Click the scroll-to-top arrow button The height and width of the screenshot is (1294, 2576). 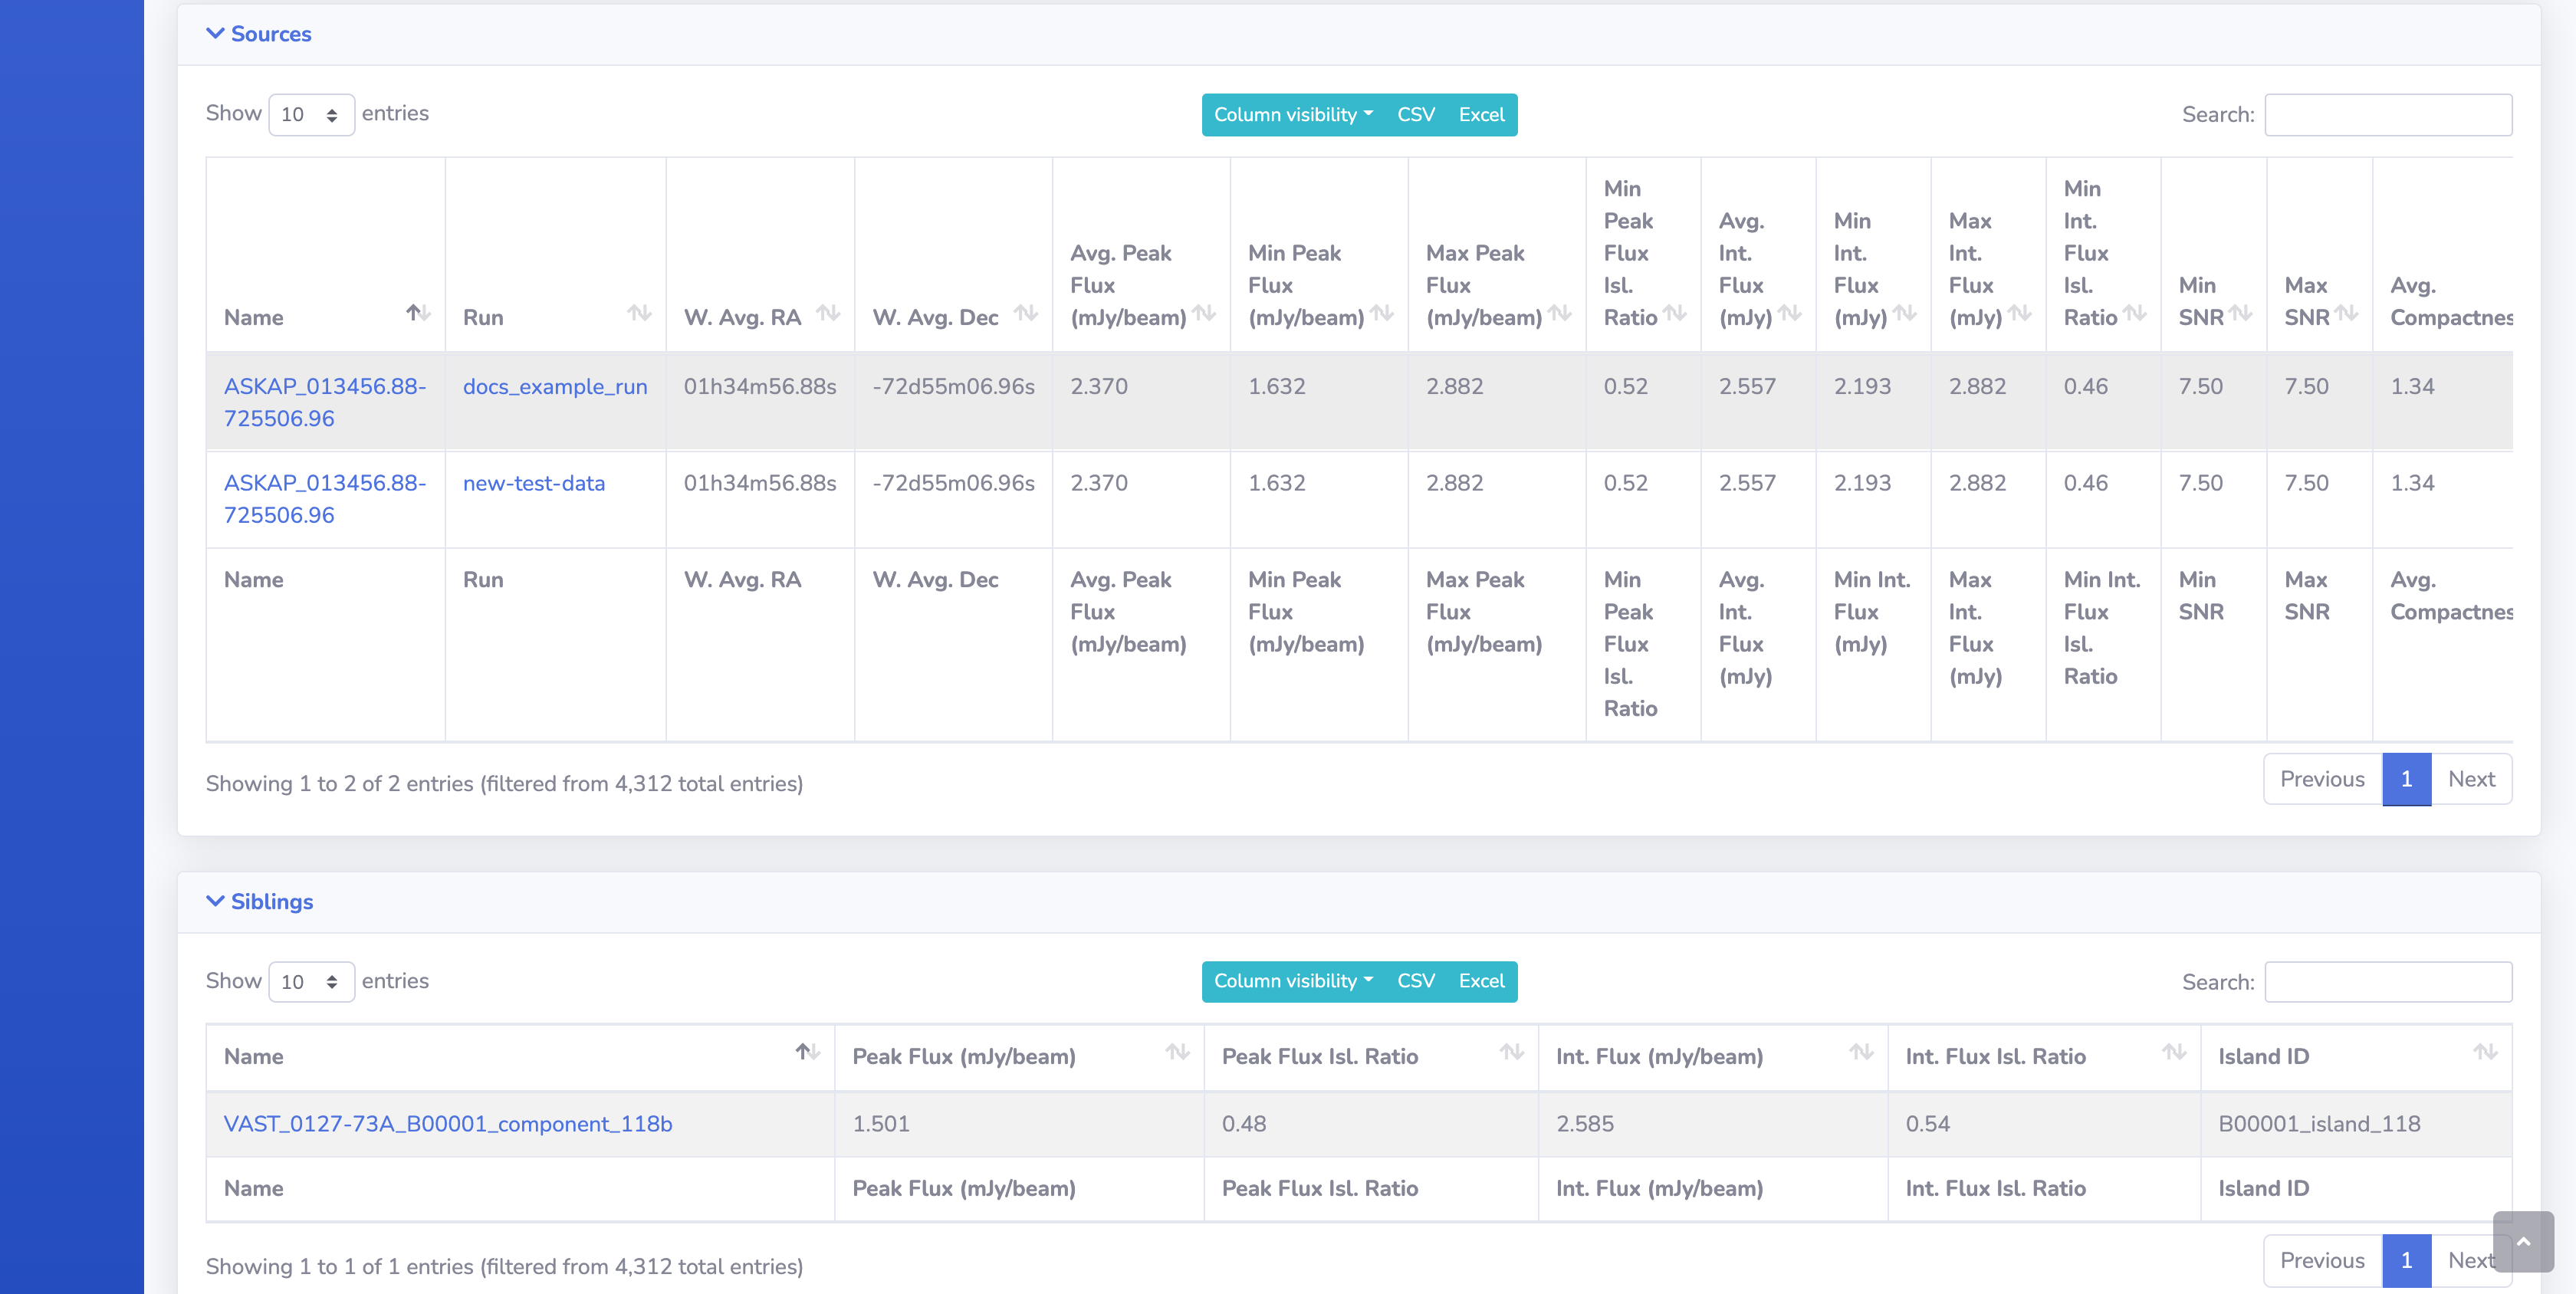click(2523, 1241)
